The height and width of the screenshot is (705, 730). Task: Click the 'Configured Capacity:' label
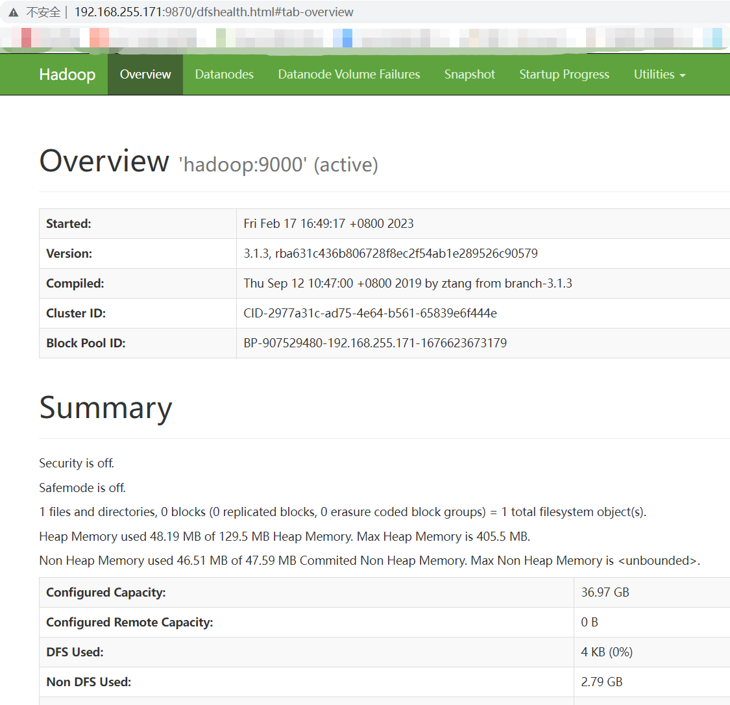pyautogui.click(x=106, y=592)
